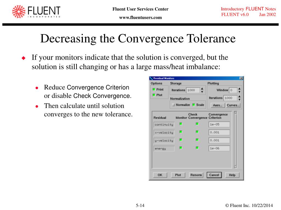
Task: Increase Plotting Iterations with up arrow
Action: click(239, 97)
